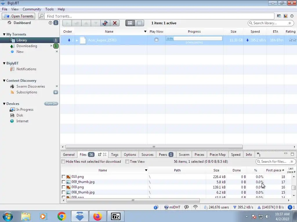This screenshot has height=222, width=297.
Task: Click the chat bubble status icon
Action: [186, 207]
